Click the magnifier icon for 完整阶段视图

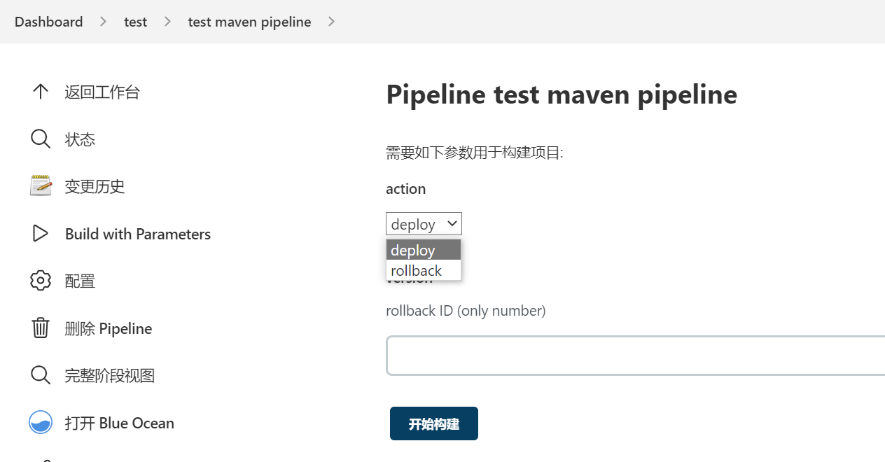click(41, 375)
